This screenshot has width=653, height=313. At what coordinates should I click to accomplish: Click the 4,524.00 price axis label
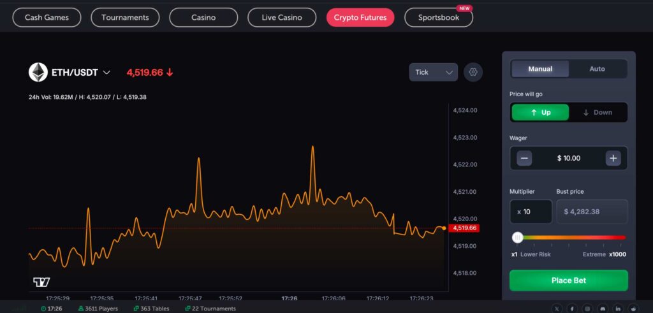pos(465,110)
